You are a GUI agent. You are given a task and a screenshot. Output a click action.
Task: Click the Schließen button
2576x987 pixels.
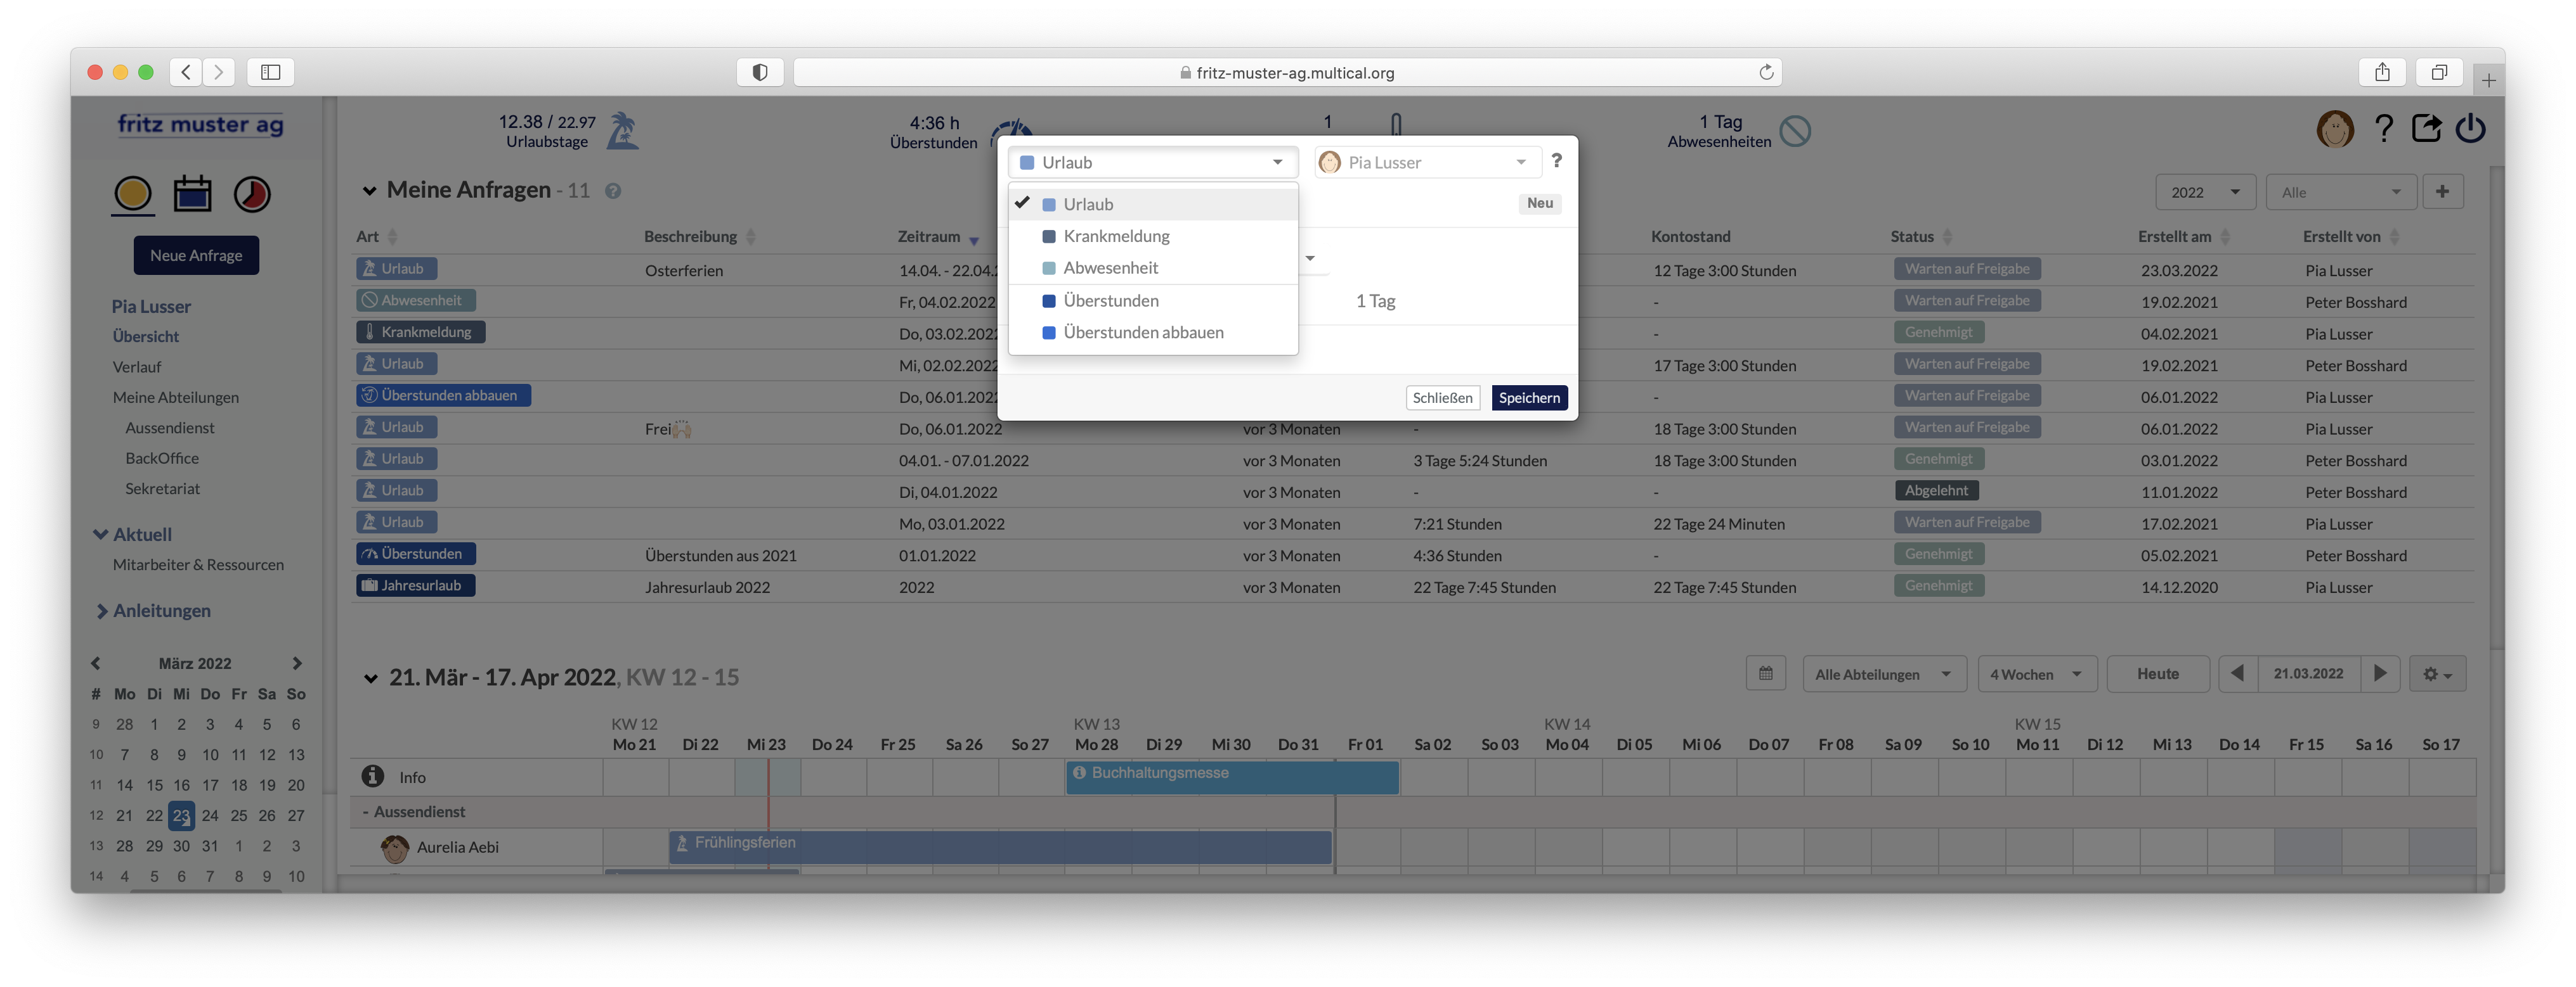click(x=1442, y=398)
